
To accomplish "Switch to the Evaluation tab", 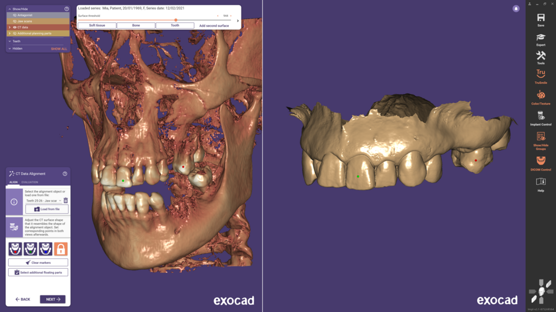I will (x=30, y=182).
